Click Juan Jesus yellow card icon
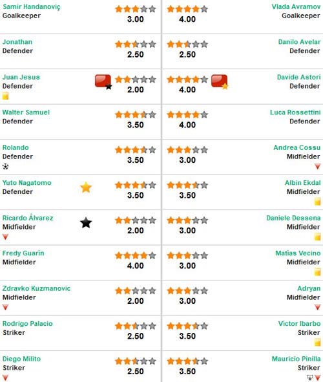323x382 pixels. 5,96
